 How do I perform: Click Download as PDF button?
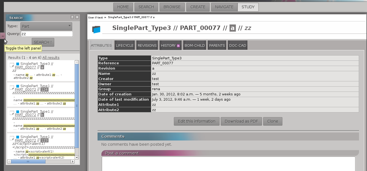[x=241, y=121]
